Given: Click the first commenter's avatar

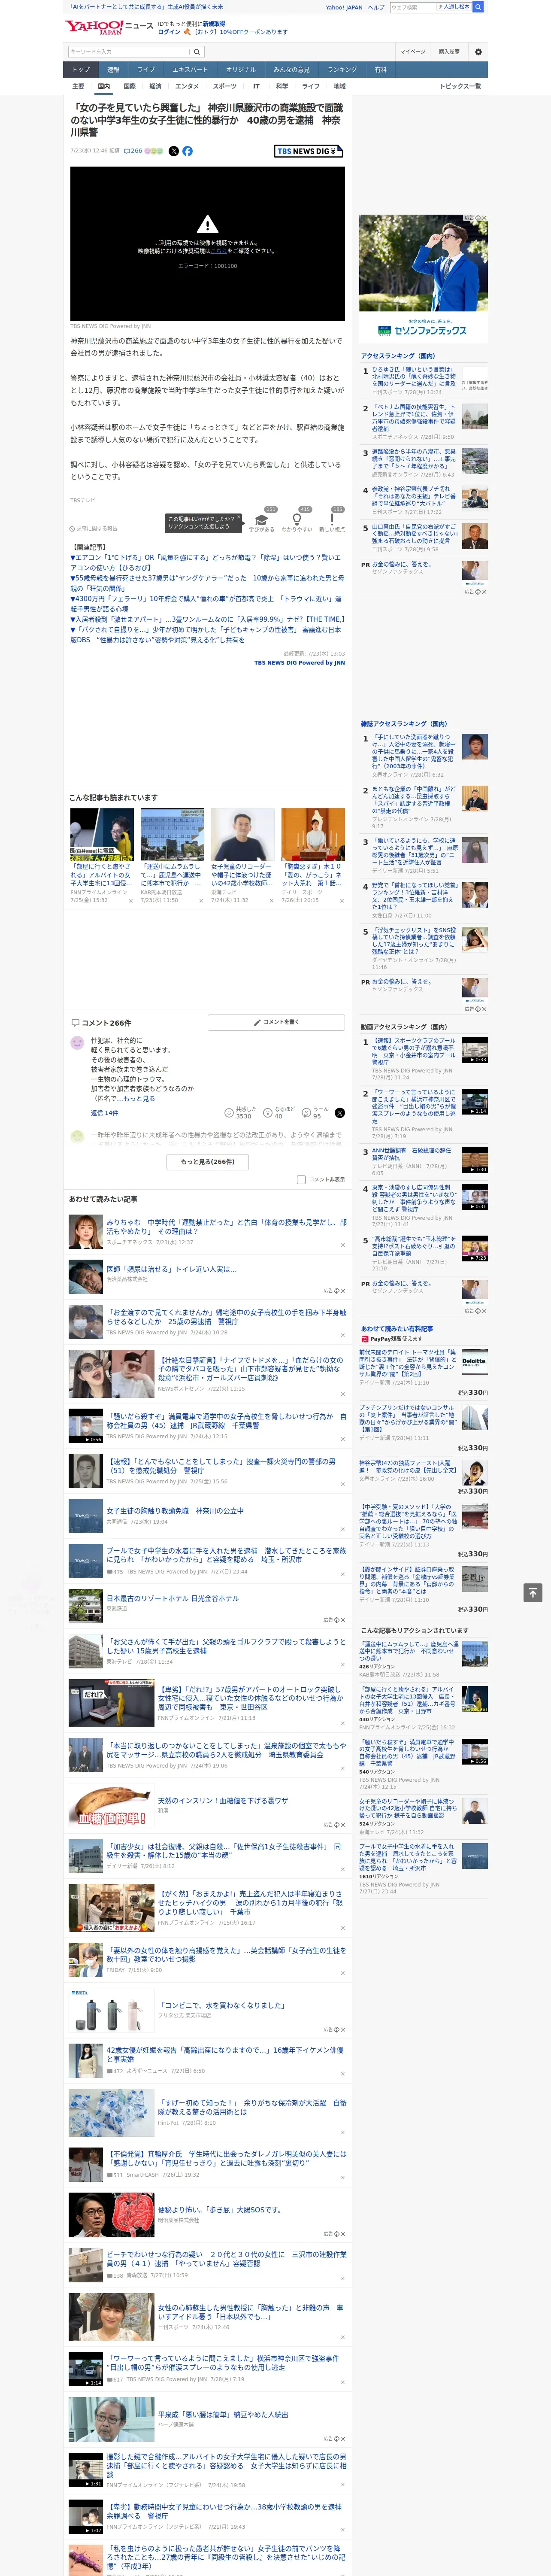Looking at the screenshot, I should [x=77, y=1043].
